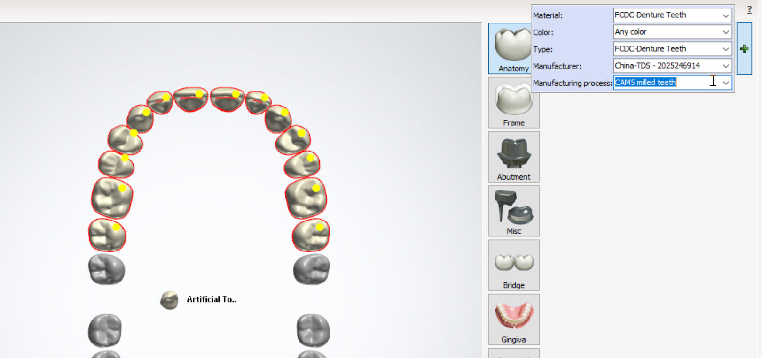Viewport: 762px width, 358px height.
Task: Click the 'Artificial To..' legend label
Action: point(212,299)
